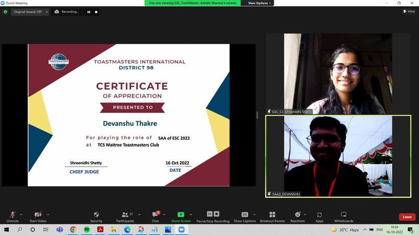
Task: Pause recording from the bottom toolbar
Action: (210, 214)
